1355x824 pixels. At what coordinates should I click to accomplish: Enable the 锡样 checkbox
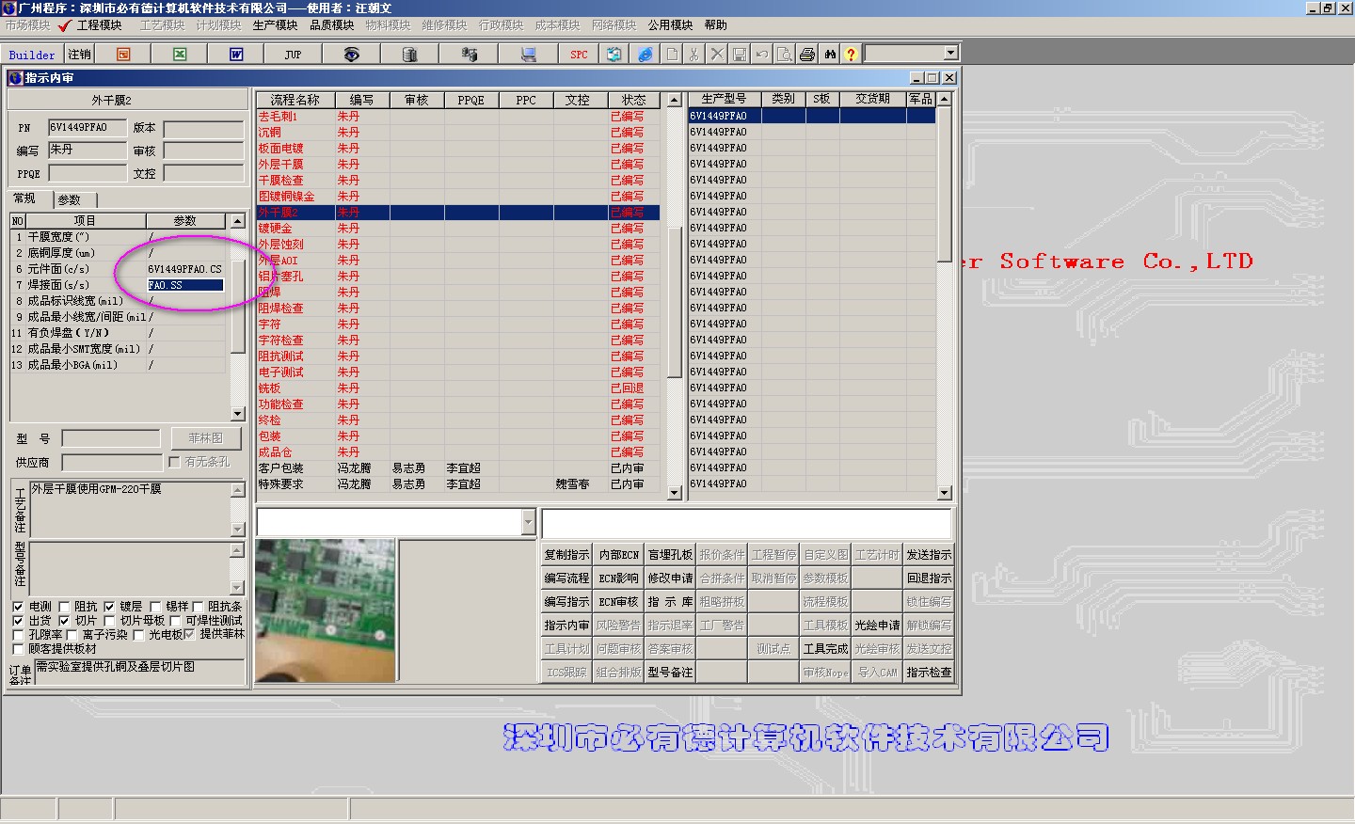point(155,607)
